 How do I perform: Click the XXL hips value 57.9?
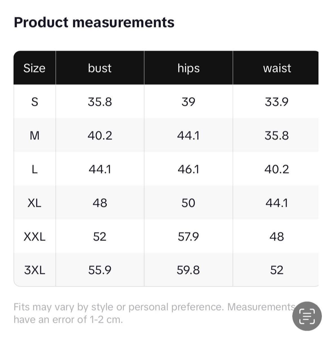[x=188, y=237]
